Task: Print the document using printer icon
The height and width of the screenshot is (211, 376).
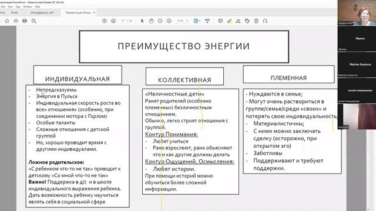Action: pyautogui.click(x=25, y=21)
